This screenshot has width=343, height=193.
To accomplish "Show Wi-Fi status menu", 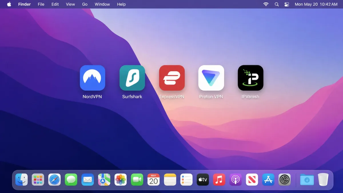I will (266, 4).
